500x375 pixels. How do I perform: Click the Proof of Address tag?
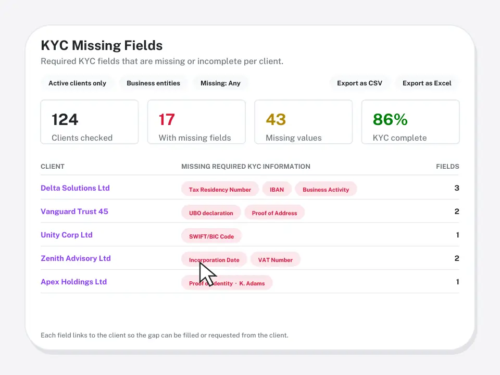[274, 213]
